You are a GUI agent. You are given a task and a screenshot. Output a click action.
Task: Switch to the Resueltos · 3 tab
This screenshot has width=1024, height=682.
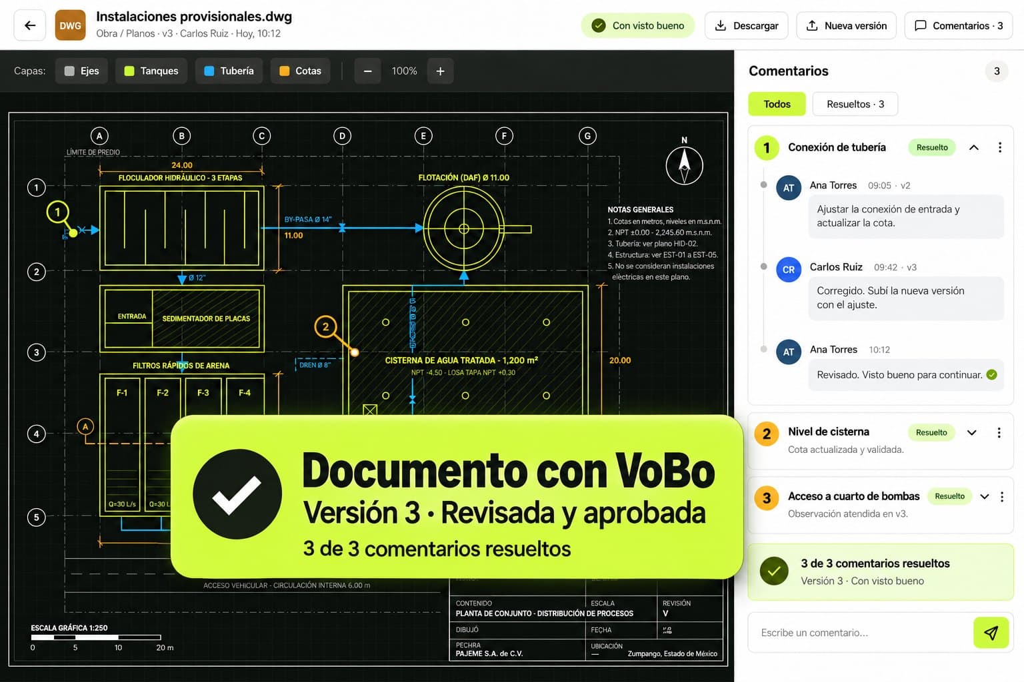[855, 104]
